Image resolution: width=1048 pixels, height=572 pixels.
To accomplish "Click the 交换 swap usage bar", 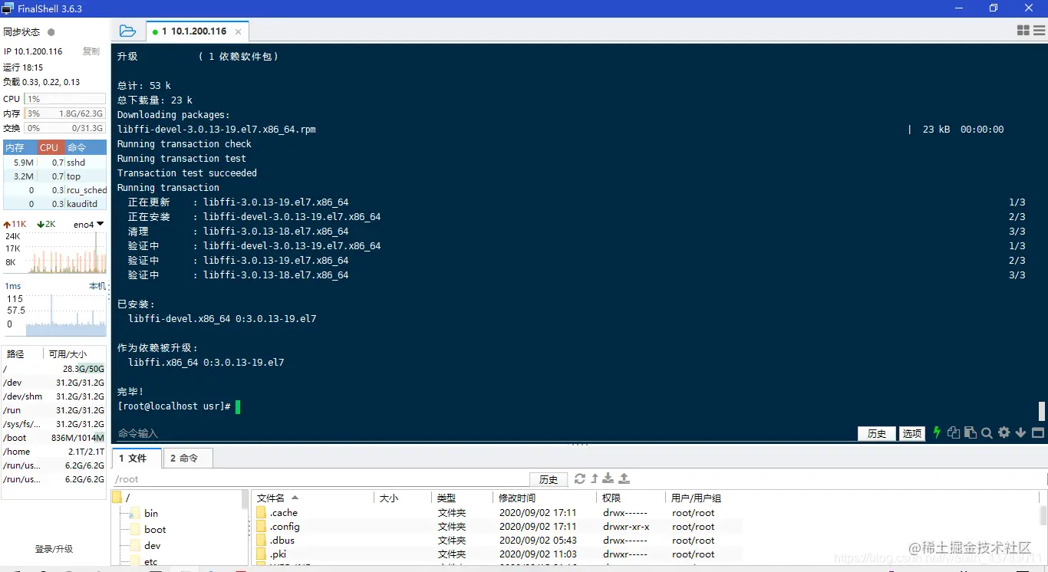I will pyautogui.click(x=65, y=128).
